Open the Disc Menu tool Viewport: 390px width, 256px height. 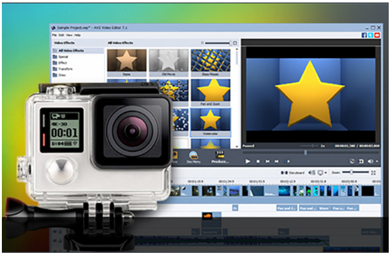[193, 157]
